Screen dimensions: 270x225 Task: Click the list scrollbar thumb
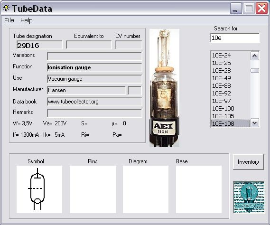point(255,70)
